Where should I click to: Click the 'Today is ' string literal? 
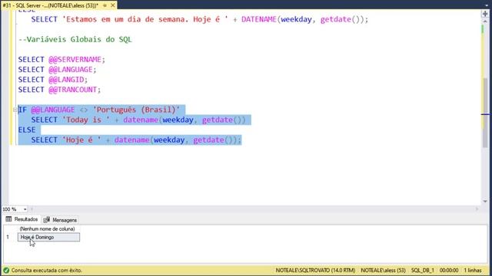(86, 120)
